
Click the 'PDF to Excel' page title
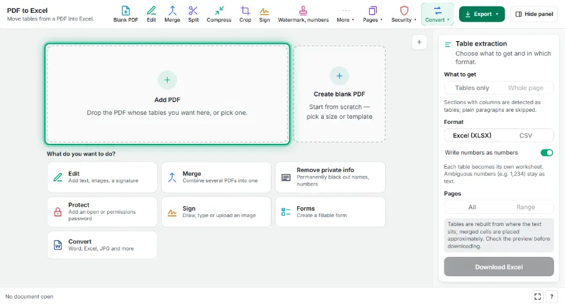point(28,10)
